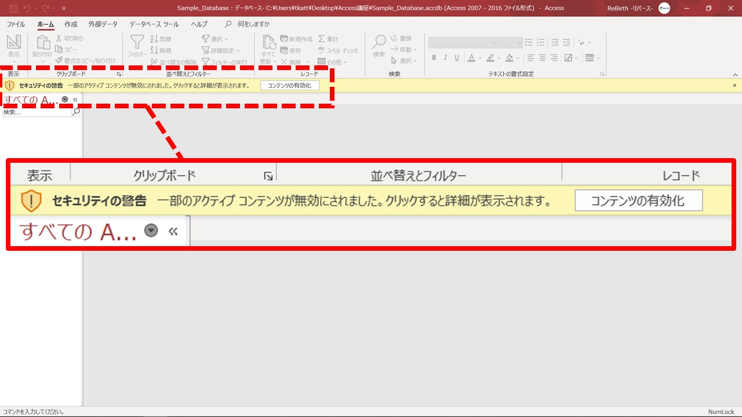Click the Spell Check (スペル チェック) icon

322,50
